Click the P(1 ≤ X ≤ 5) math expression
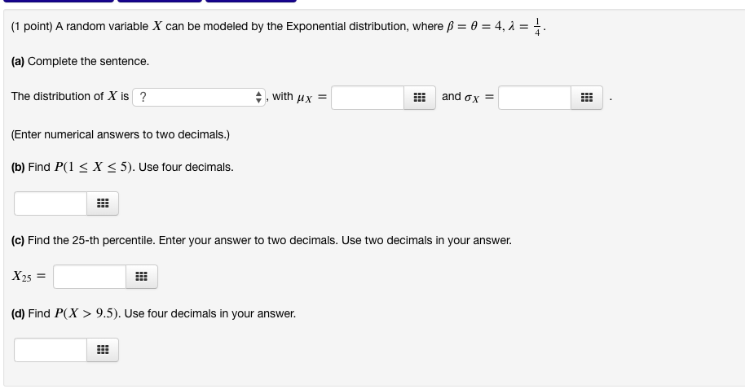Viewport: 745px width, 389px height. click(95, 168)
